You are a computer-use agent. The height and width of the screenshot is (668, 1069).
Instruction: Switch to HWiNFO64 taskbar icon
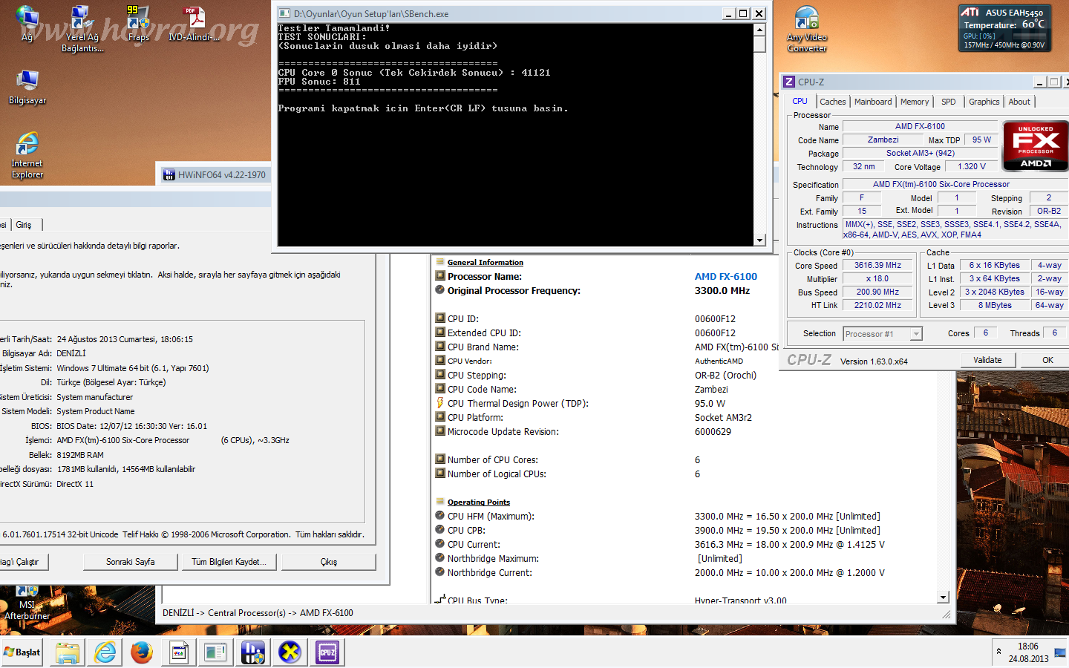coord(252,652)
